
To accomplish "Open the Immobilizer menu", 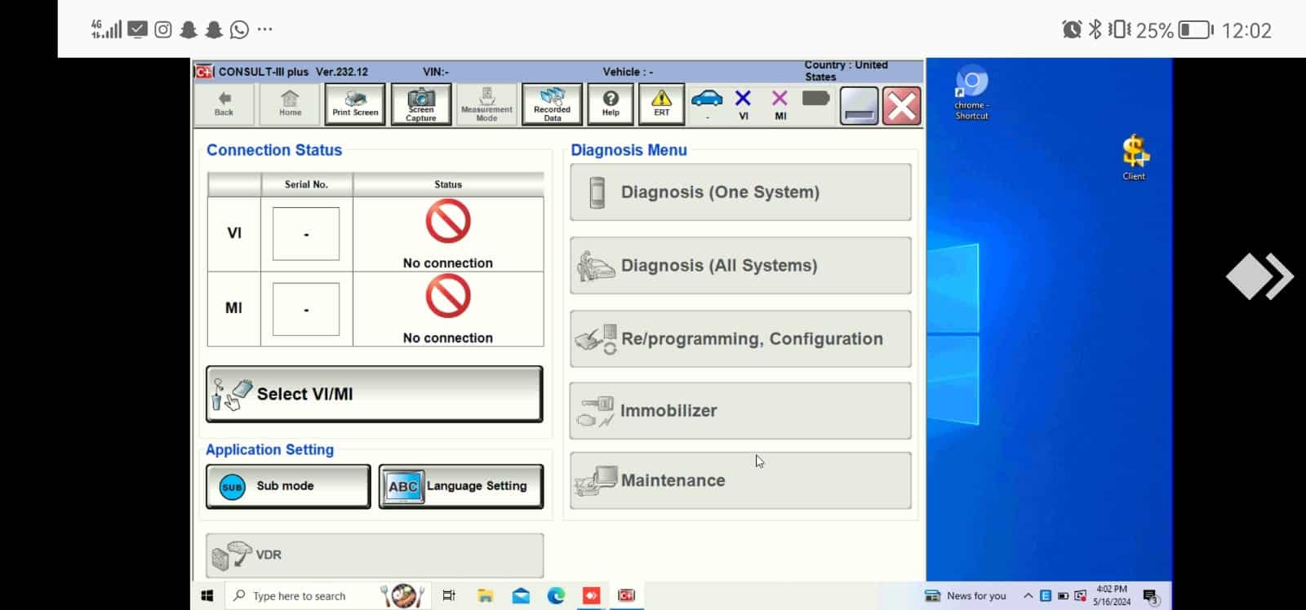I will 740,411.
